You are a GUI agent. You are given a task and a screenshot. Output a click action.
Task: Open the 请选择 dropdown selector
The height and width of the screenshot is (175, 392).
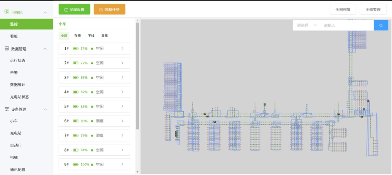click(306, 25)
